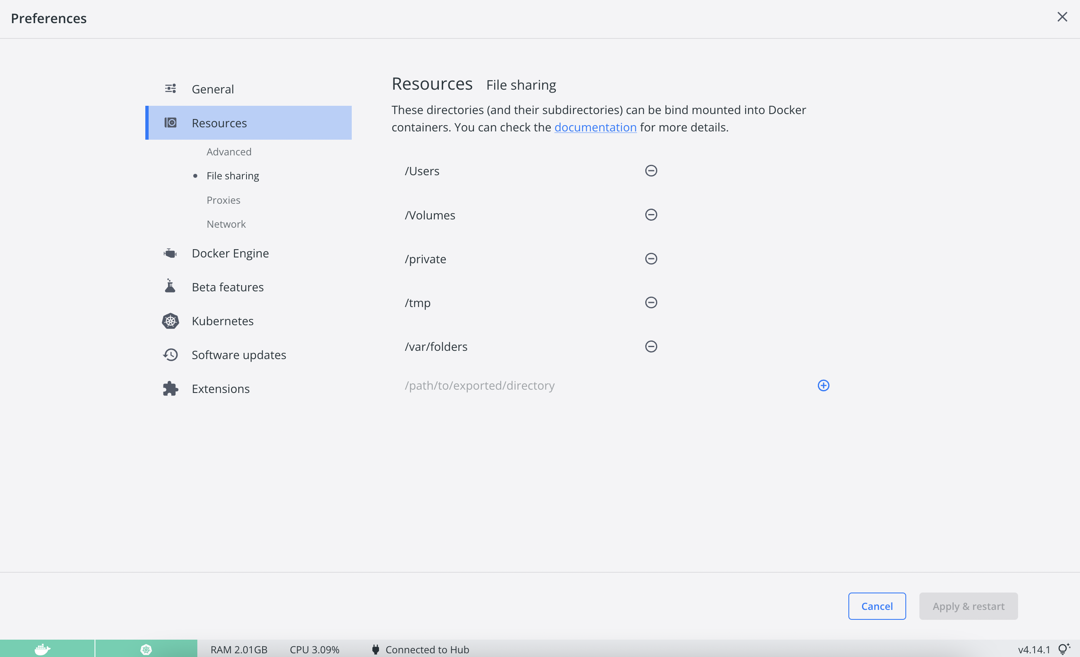
Task: Open the Extensions settings
Action: (220, 388)
